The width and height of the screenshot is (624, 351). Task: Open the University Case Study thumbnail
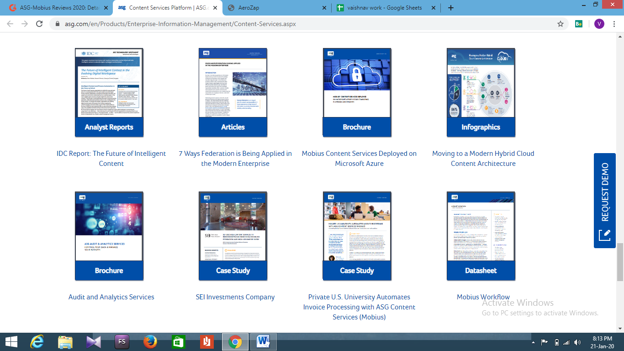point(357,236)
